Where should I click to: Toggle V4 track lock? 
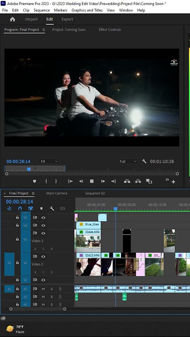[x=17, y=225]
